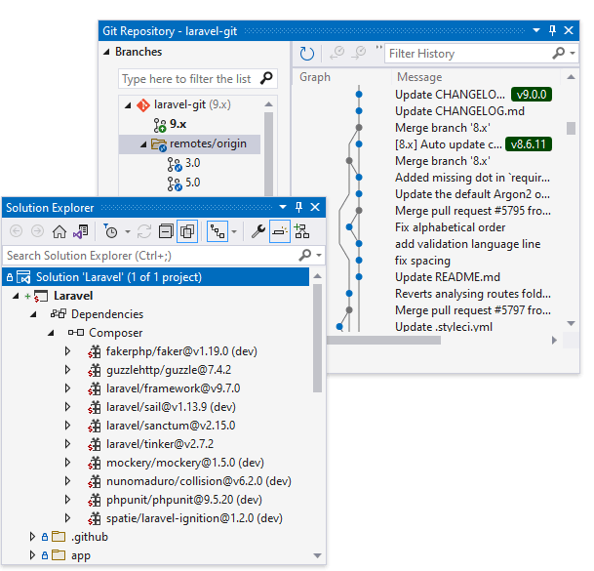Click Filter History search field
The width and height of the screenshot is (594, 571).
(468, 54)
